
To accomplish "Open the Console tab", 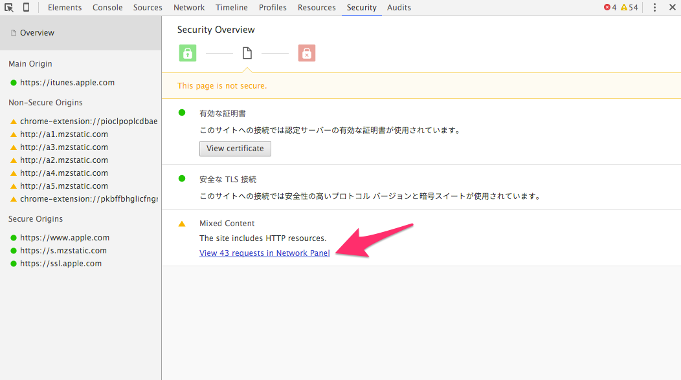I will (x=107, y=7).
